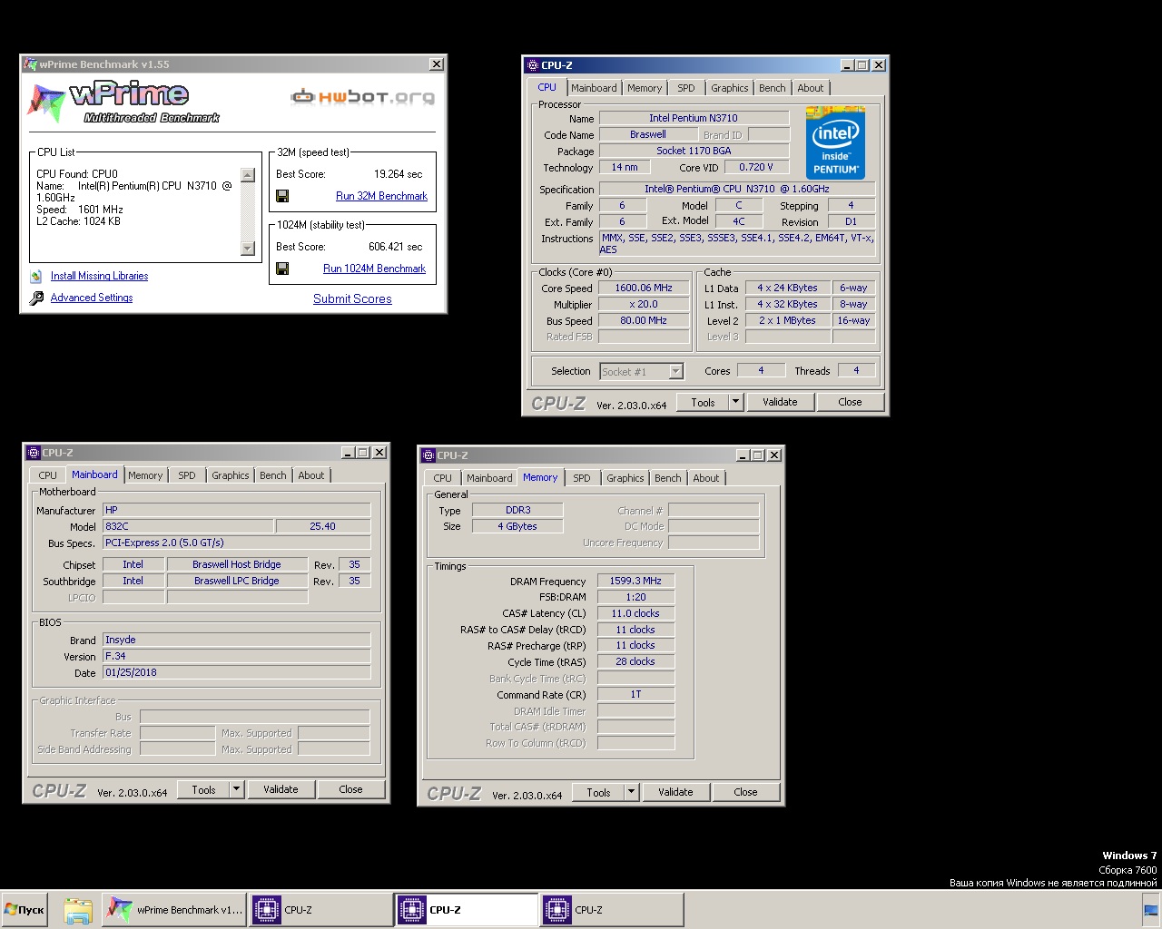
Task: Open the Tools dropdown arrow in the Pentium N3710 window
Action: click(735, 402)
